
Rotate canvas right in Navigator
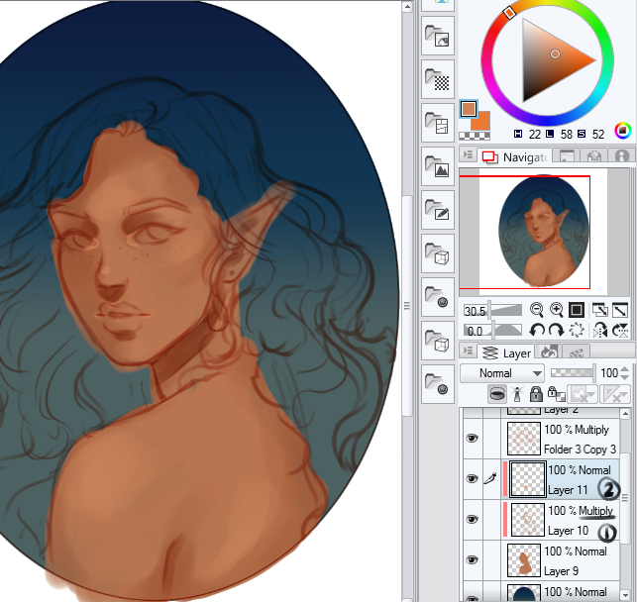[556, 331]
